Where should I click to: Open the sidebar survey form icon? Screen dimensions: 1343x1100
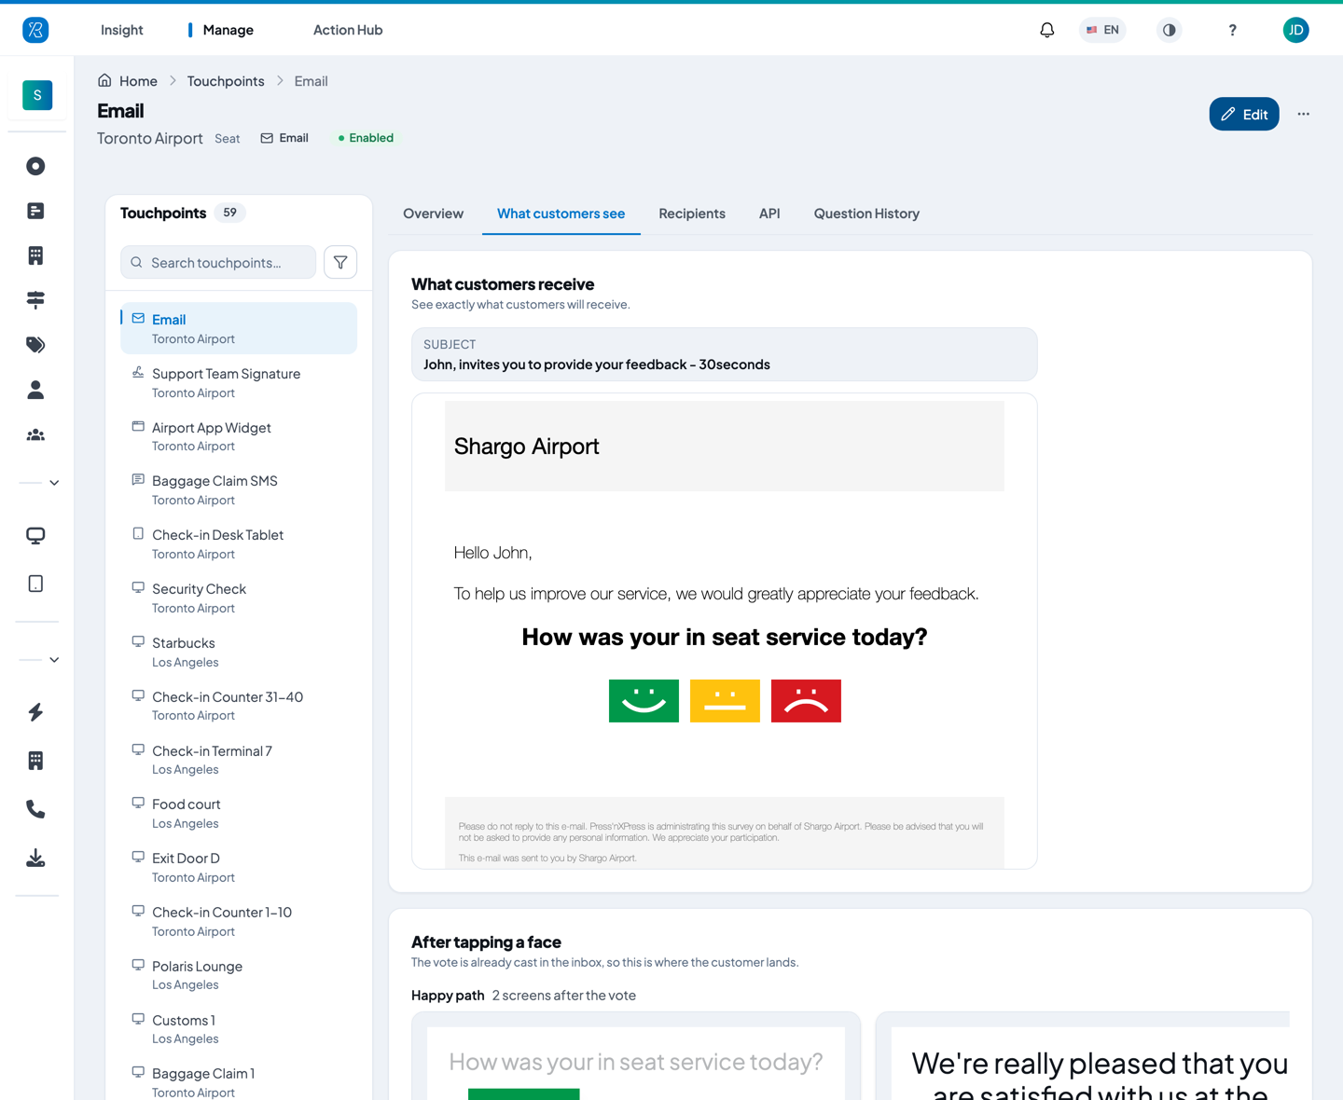coord(35,211)
